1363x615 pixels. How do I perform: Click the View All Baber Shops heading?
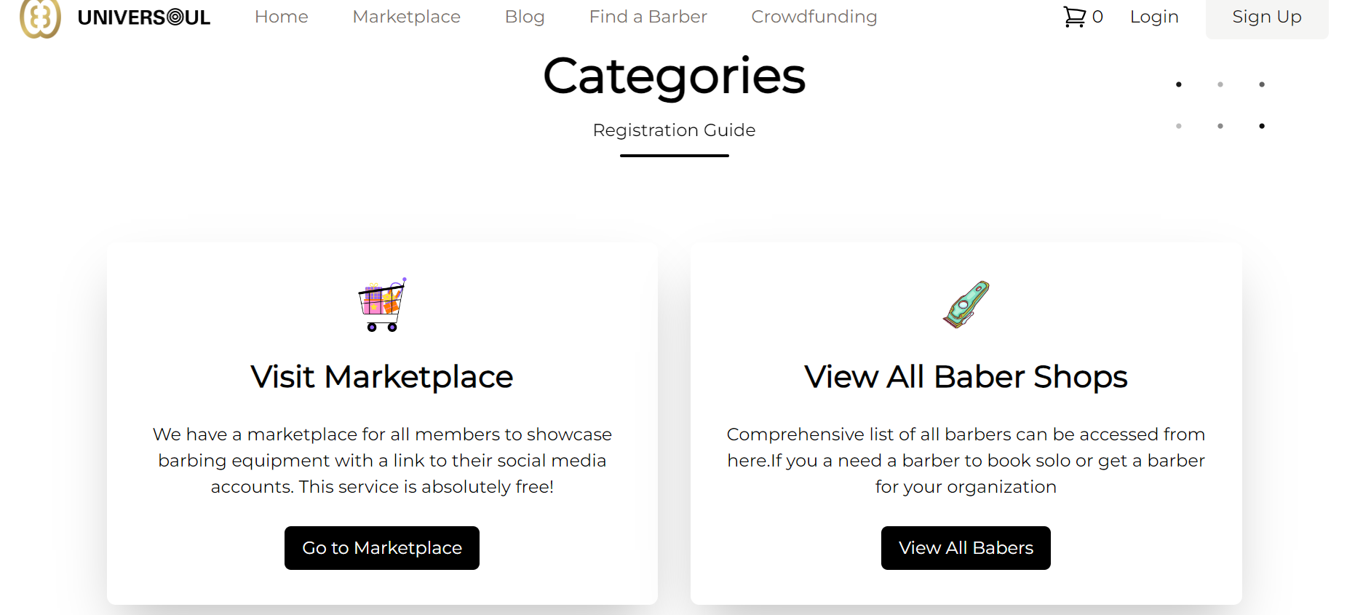(966, 377)
